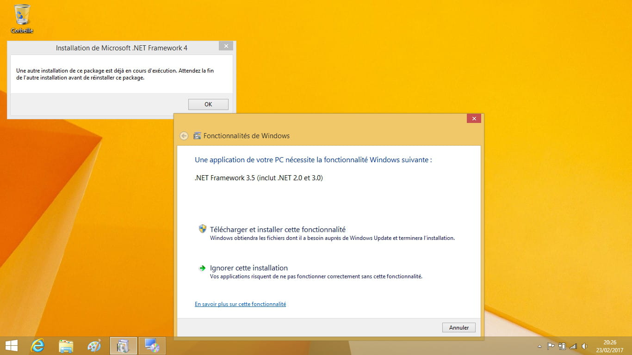
Task: Click the 'Windows obtiendra les fichiers' description text
Action: pos(332,239)
